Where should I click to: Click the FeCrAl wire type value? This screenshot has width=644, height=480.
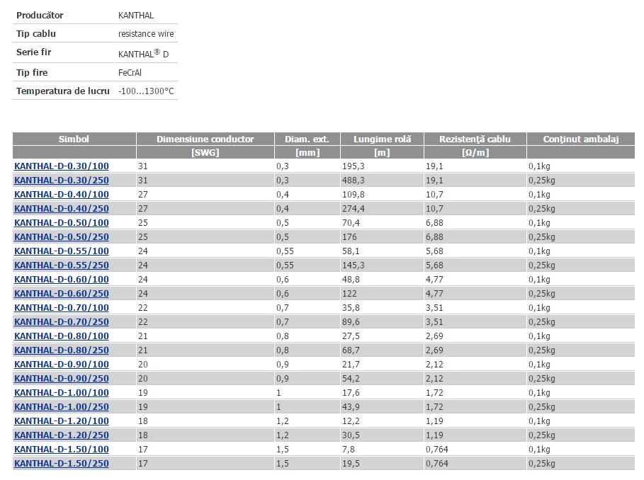pos(130,73)
